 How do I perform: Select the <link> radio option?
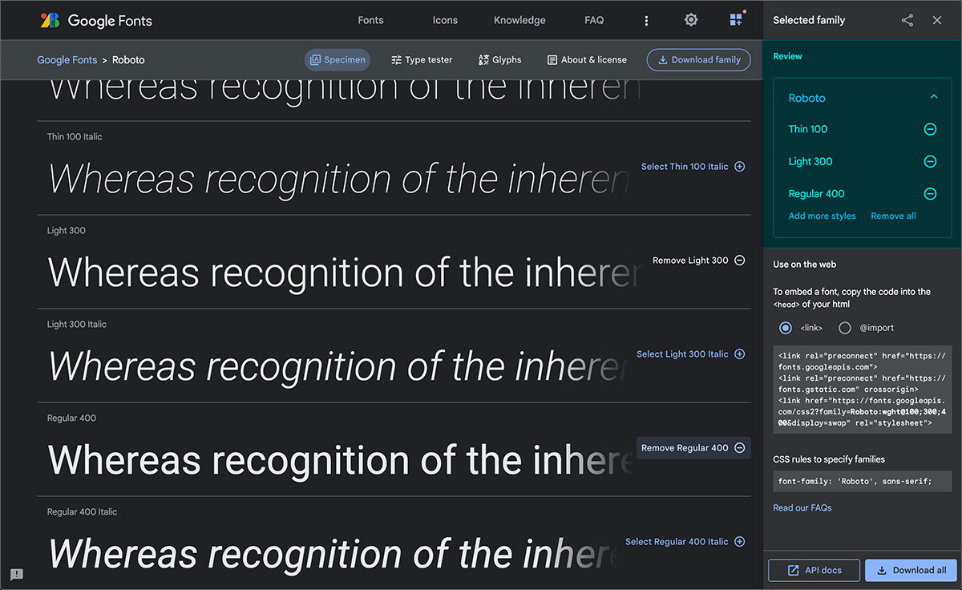[786, 328]
